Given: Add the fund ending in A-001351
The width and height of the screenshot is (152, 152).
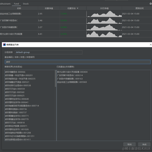Looking at the screenshot, I should tap(19, 136).
